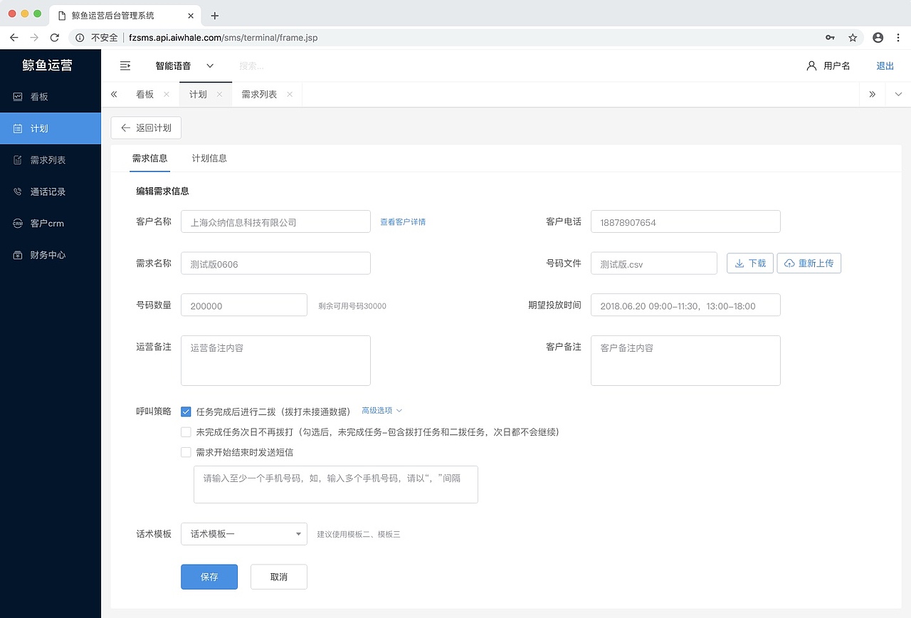The height and width of the screenshot is (618, 911).
Task: Click the 通话记录 phone icon in sidebar
Action: coord(18,192)
